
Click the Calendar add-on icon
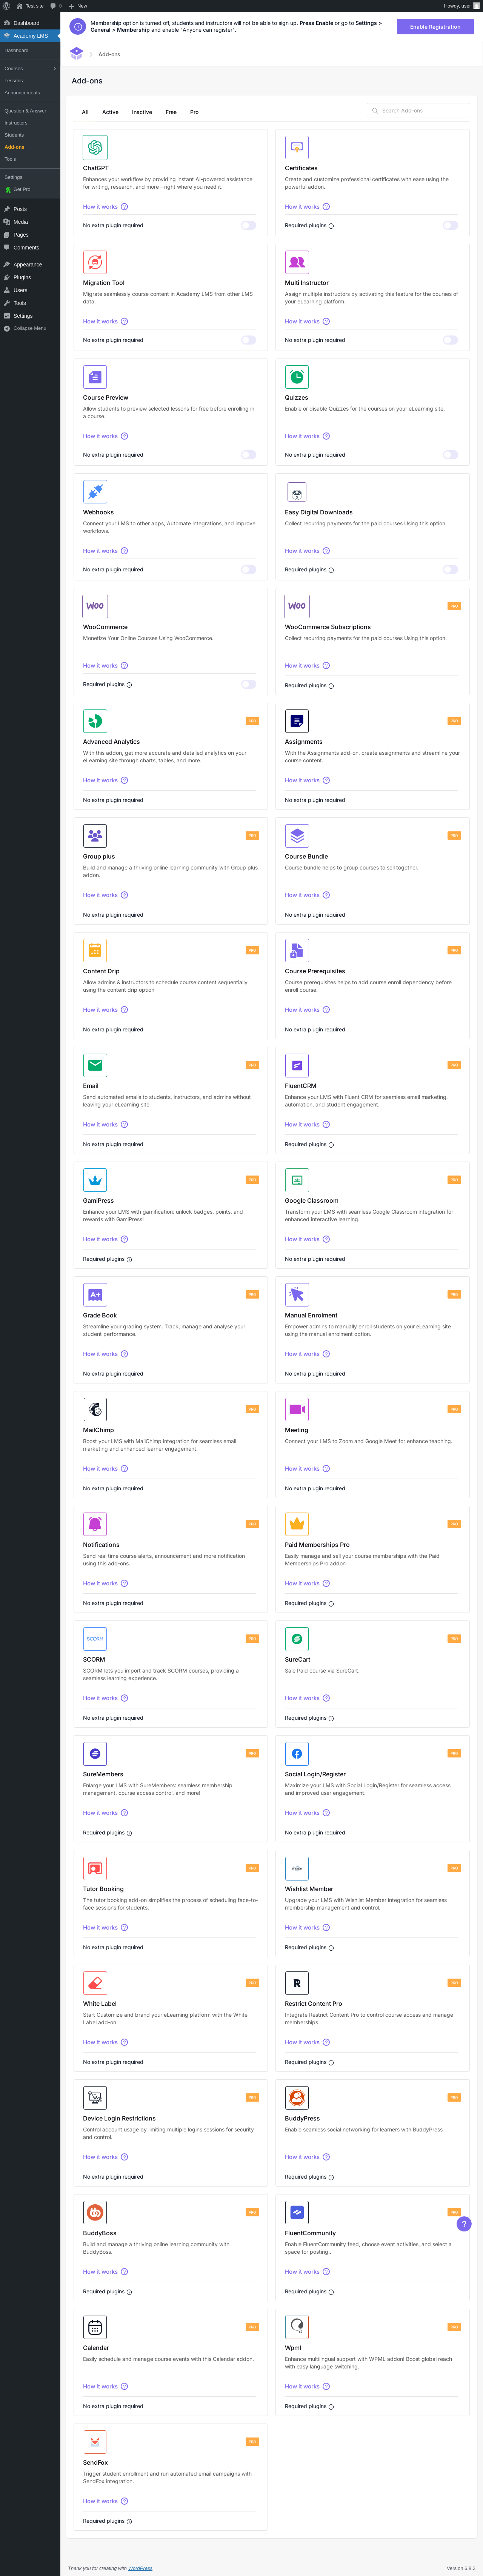coord(95,2327)
